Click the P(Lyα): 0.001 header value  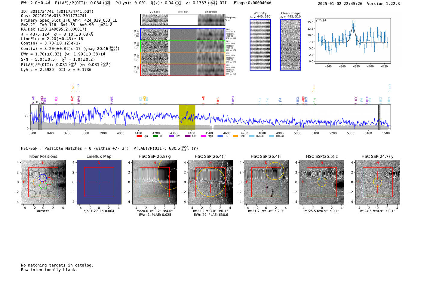131,3
